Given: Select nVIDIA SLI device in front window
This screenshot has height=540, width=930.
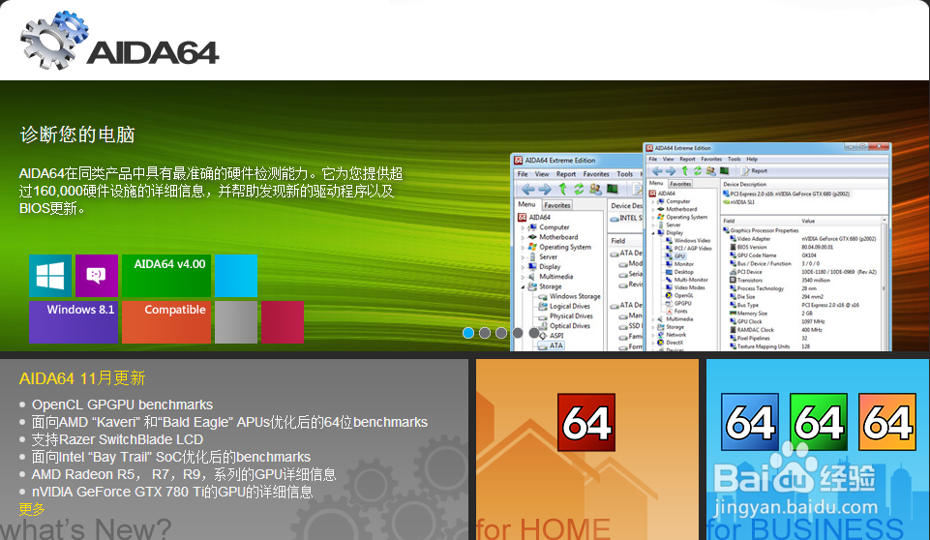Looking at the screenshot, I should pyautogui.click(x=739, y=202).
